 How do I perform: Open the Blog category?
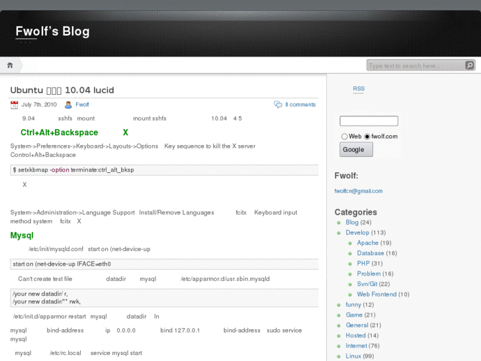pyautogui.click(x=352, y=222)
